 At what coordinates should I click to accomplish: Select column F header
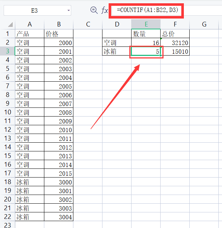pos(175,24)
